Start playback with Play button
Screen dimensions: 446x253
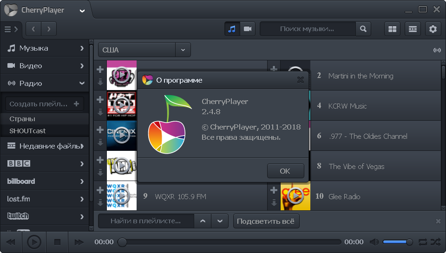tap(34, 242)
